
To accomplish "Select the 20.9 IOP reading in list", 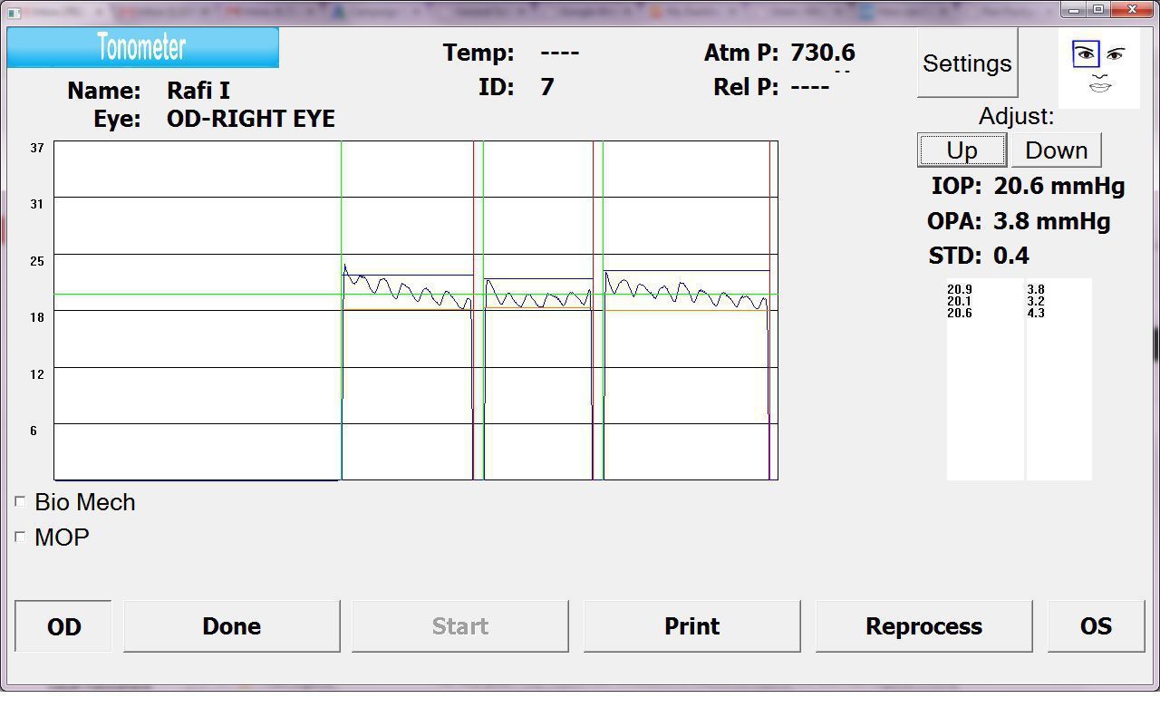I will pos(960,290).
